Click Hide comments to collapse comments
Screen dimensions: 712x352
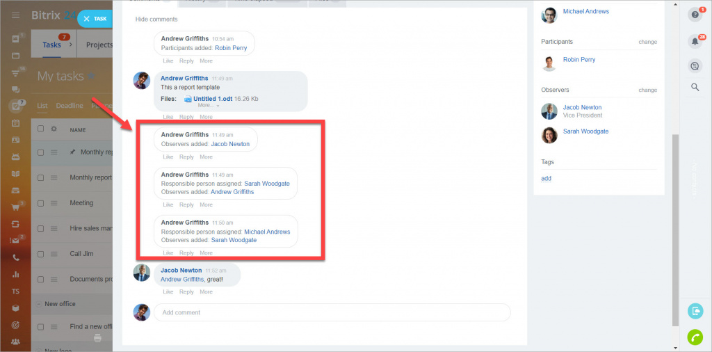tap(156, 19)
